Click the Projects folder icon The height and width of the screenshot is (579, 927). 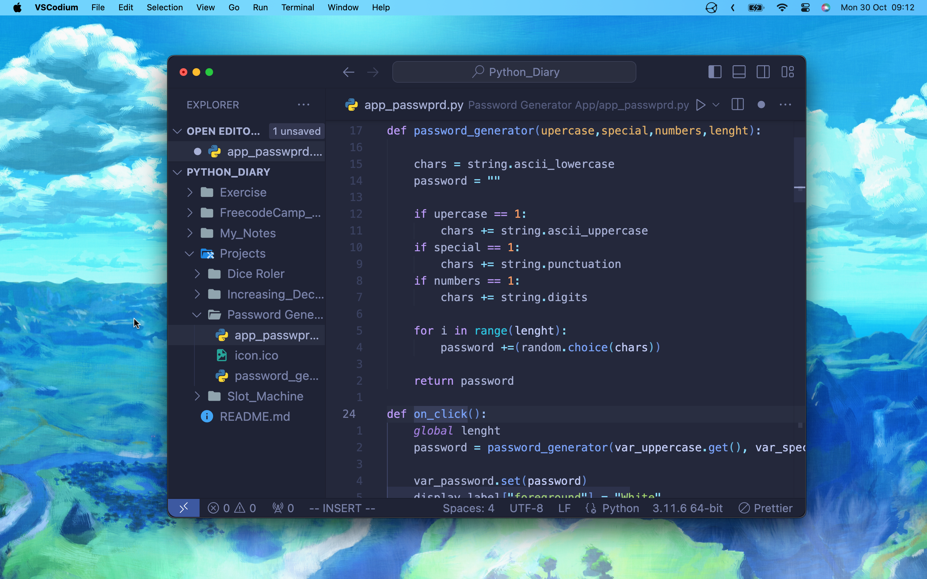[x=207, y=253]
